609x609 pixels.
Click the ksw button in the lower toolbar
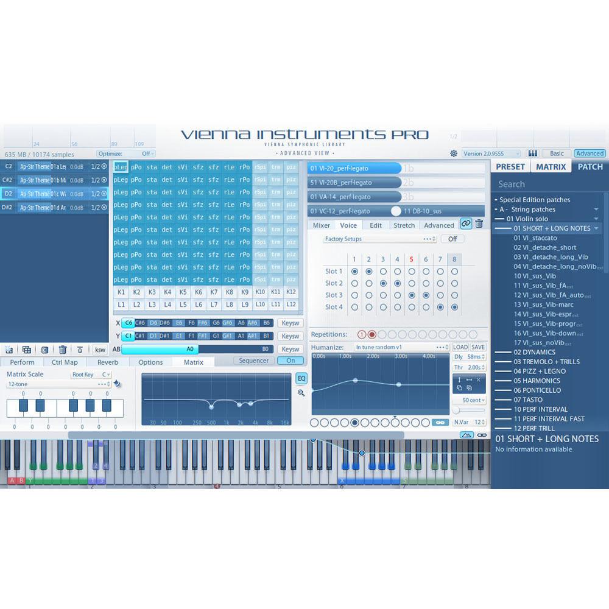pos(100,349)
